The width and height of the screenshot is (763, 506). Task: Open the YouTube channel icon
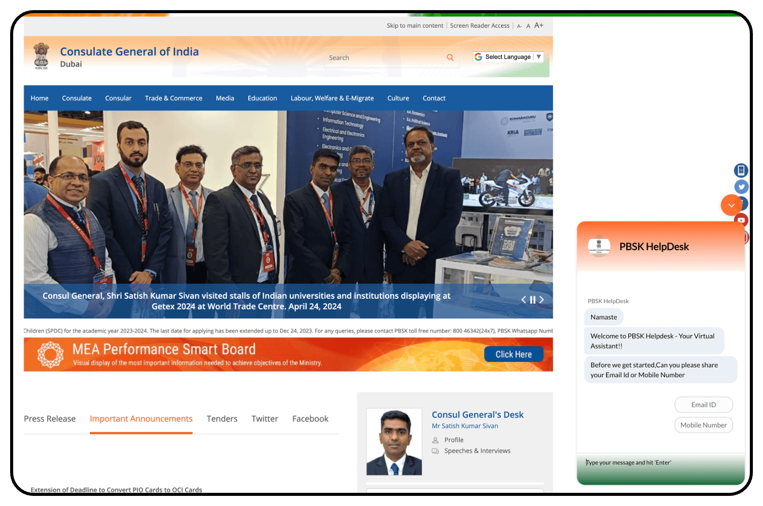click(741, 220)
